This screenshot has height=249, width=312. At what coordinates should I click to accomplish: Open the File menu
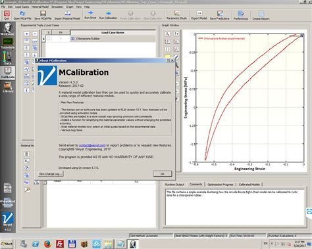pyautogui.click(x=3, y=7)
